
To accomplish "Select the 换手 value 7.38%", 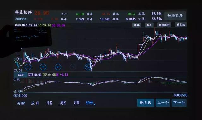I will 80,19.
